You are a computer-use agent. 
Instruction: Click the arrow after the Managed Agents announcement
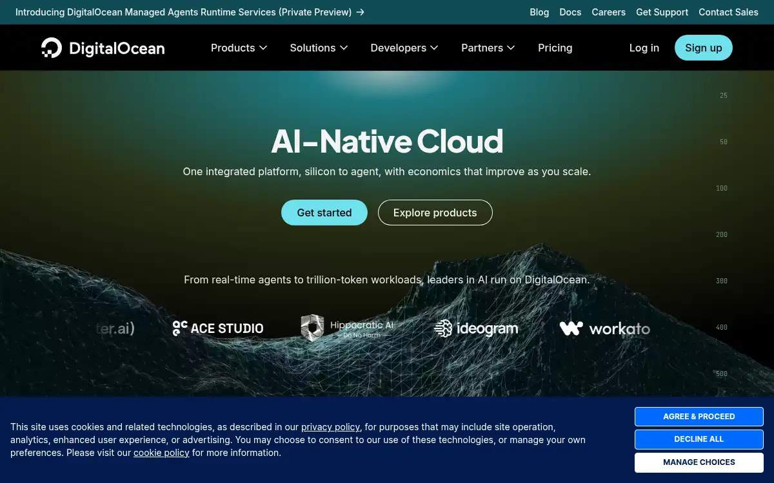[361, 12]
